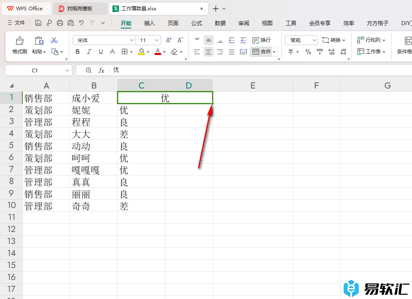
Task: Open Merge (合并) dropdown arrow
Action: [x=274, y=52]
